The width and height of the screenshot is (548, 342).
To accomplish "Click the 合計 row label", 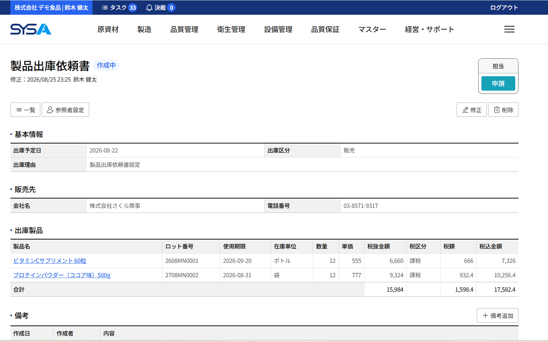I will point(19,289).
